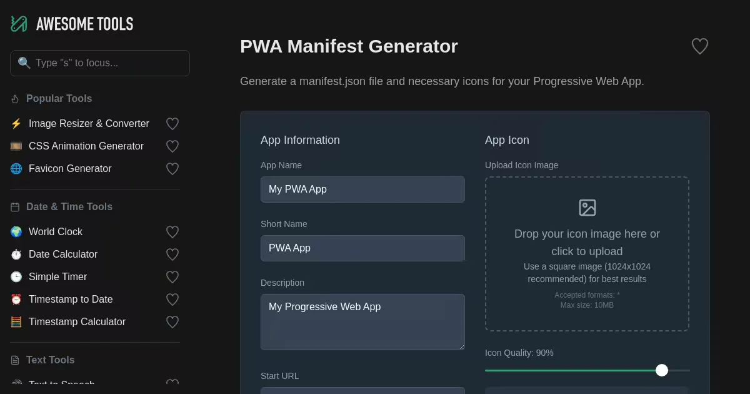Go to the World Clock tool
This screenshot has width=750, height=394.
pos(56,232)
